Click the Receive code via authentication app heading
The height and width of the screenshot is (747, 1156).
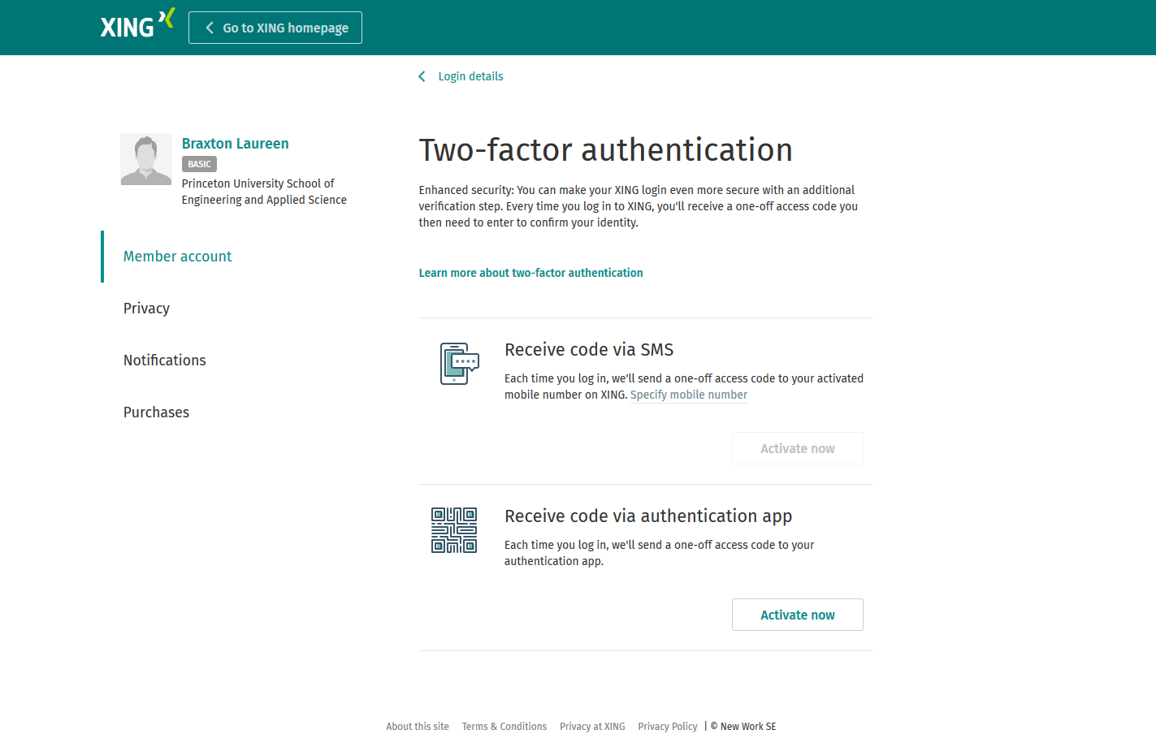pyautogui.click(x=648, y=516)
